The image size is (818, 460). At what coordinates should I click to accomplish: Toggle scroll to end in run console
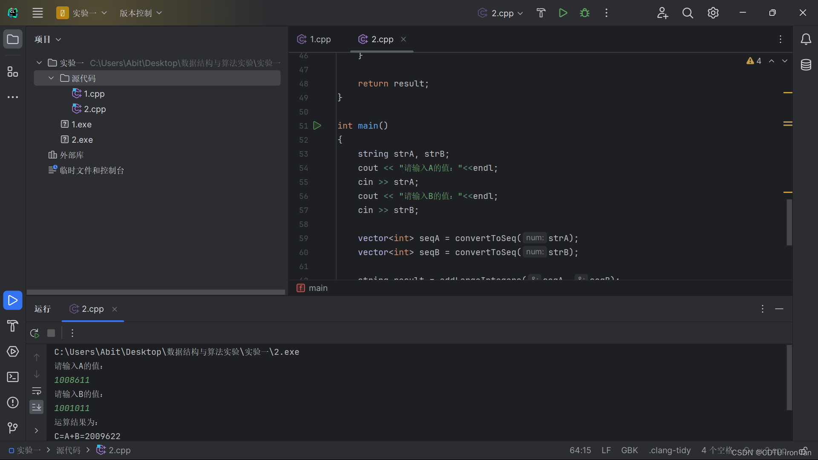pos(37,407)
